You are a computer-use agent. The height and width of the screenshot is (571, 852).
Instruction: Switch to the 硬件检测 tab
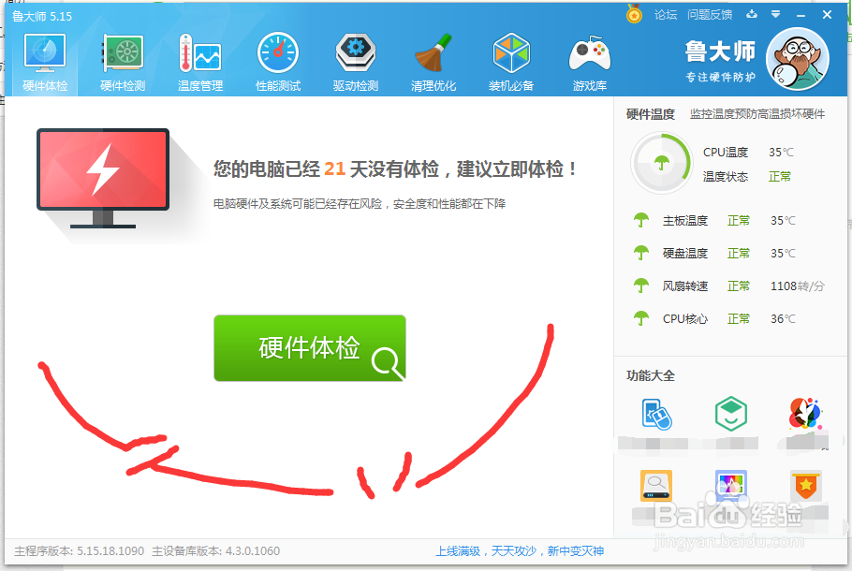coord(123,63)
